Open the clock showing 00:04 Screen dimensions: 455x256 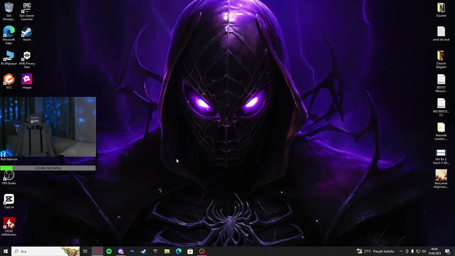434,251
